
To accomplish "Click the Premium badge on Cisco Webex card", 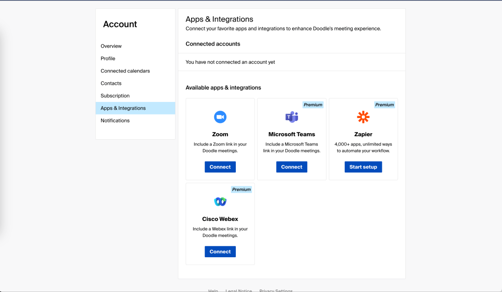I will 241,190.
